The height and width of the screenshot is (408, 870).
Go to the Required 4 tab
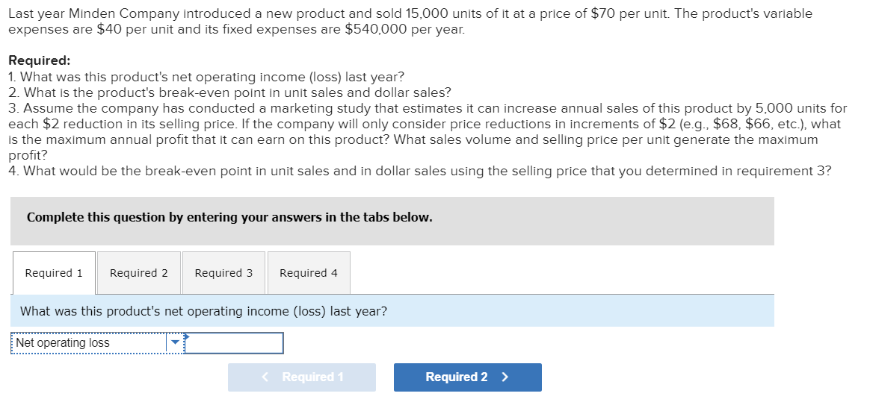point(309,273)
